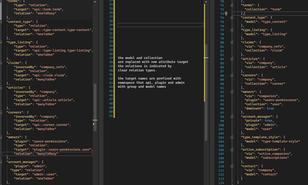Click "plugin": "users-permissions" in right pane

click(272, 100)
